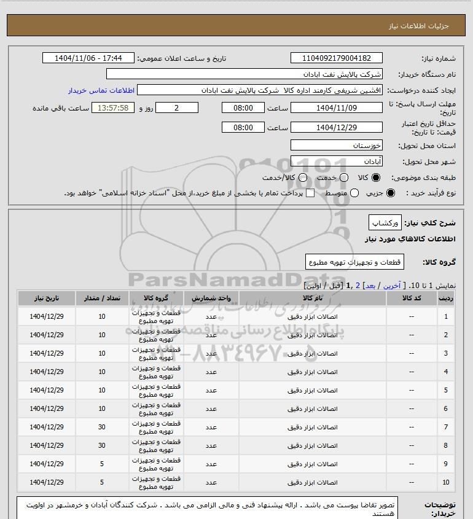473x519 pixels.
Task: Click the quantity 5 in row 9
Action: click(101, 464)
